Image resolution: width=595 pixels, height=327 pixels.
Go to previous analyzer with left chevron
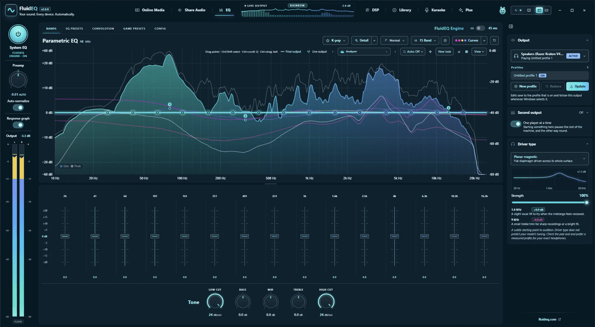tap(333, 52)
